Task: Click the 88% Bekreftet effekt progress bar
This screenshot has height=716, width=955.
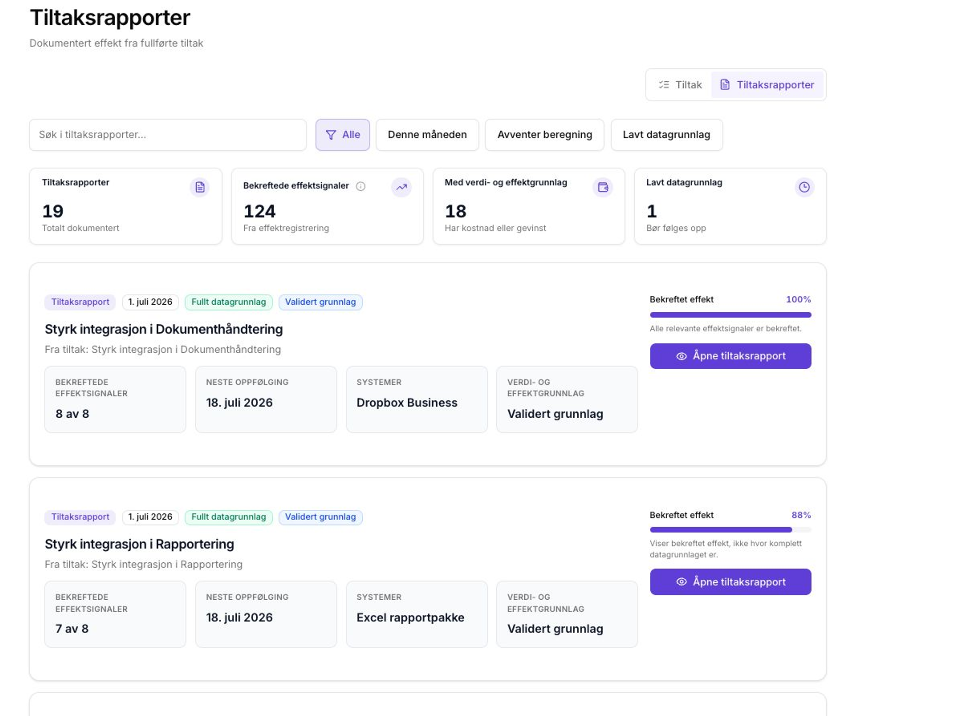Action: pos(731,530)
